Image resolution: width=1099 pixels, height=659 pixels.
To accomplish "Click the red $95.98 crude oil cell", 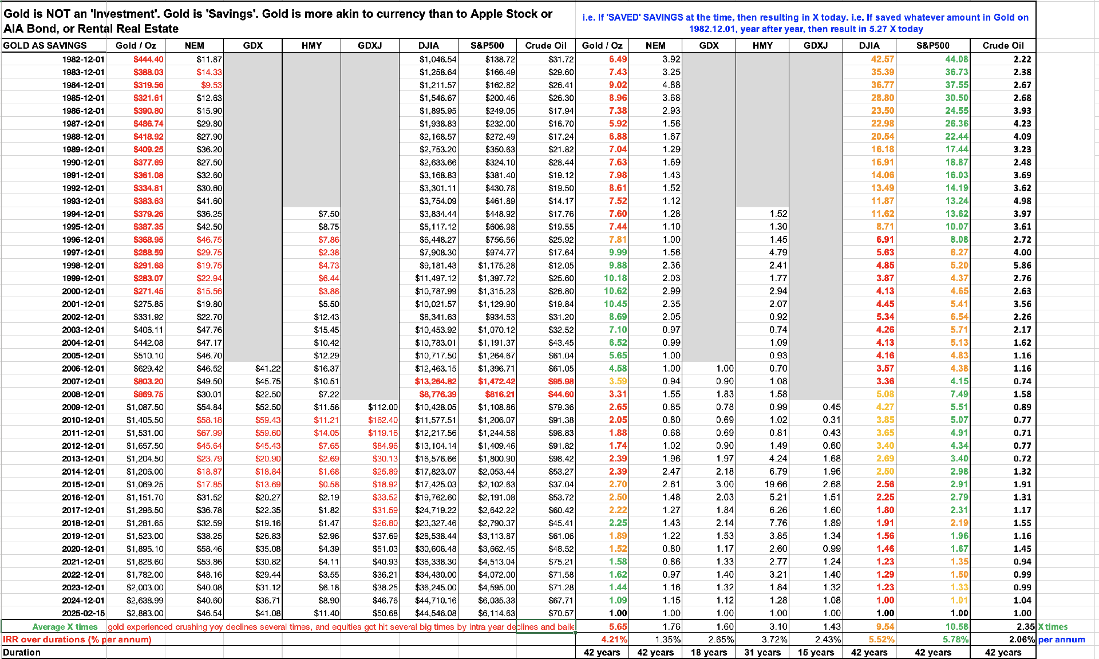I will (561, 381).
